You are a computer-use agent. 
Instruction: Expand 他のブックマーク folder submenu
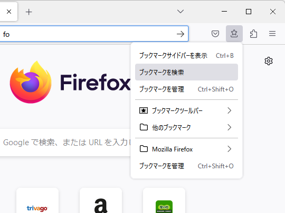click(x=186, y=127)
